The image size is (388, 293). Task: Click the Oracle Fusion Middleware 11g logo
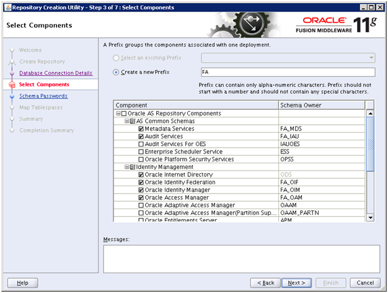(x=337, y=25)
